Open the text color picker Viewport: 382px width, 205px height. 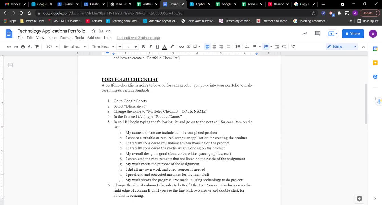(x=165, y=47)
